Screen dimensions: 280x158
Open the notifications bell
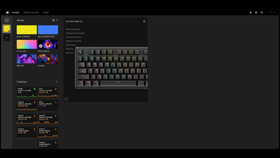[x=250, y=13]
